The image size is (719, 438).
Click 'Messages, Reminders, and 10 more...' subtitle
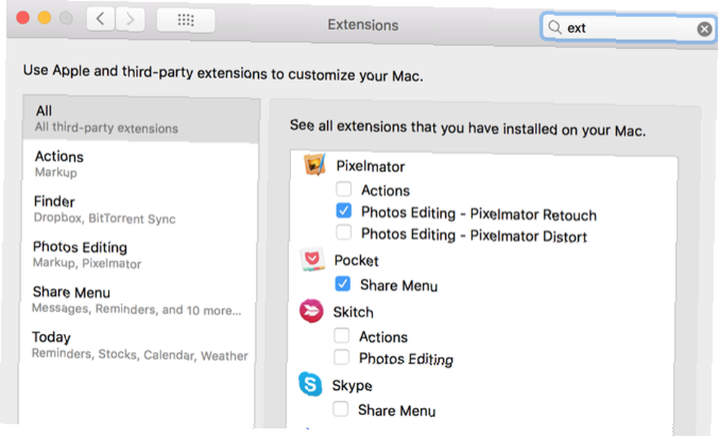click(136, 309)
